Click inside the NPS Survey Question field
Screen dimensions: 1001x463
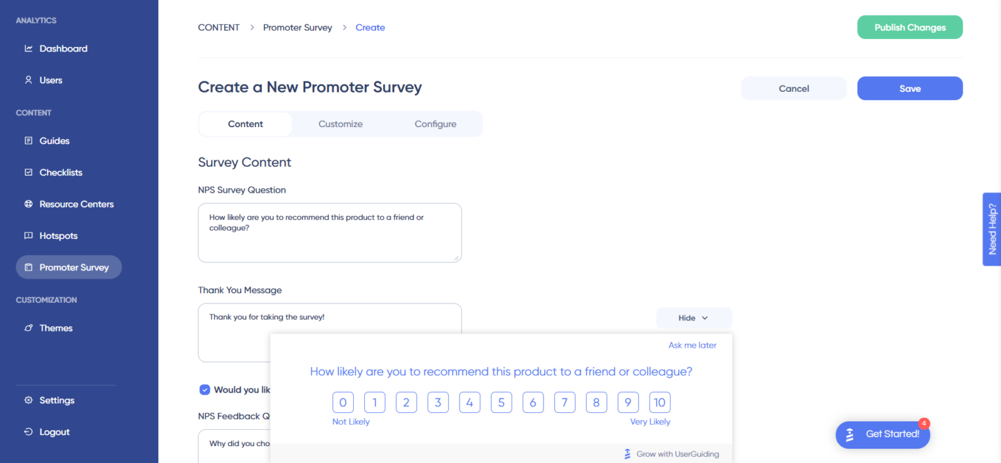329,232
